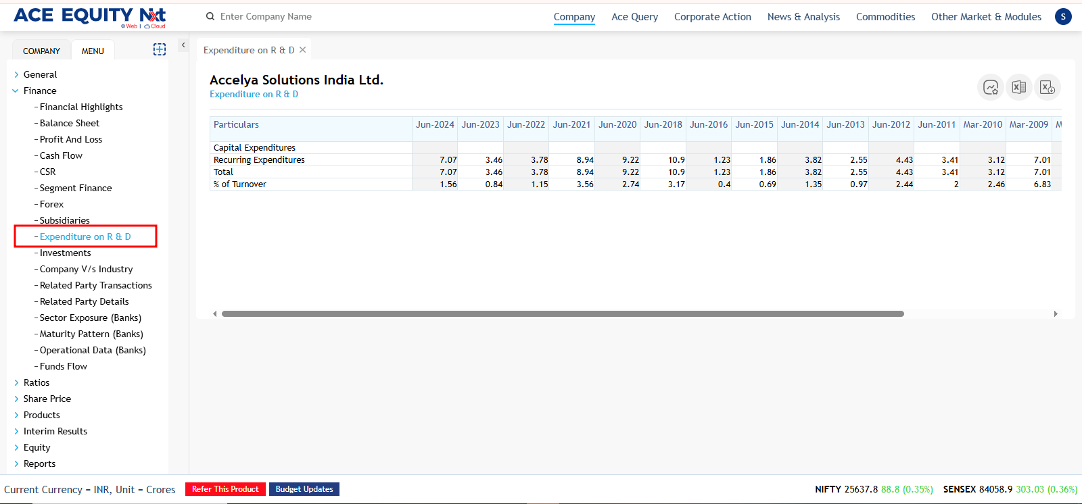Viewport: 1082px width, 504px height.
Task: Click the Budget Updates button
Action: point(304,489)
